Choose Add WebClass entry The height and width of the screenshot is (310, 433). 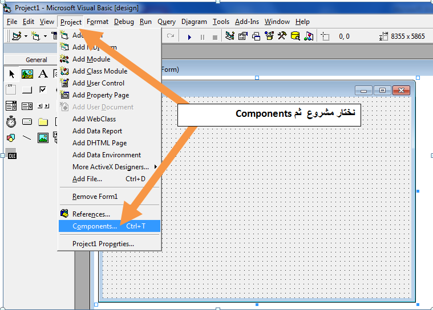(x=110, y=119)
